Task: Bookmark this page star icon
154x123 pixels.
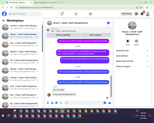Action: [141, 8]
